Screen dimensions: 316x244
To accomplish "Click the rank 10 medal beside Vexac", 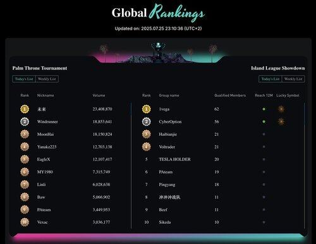I will [25, 222].
